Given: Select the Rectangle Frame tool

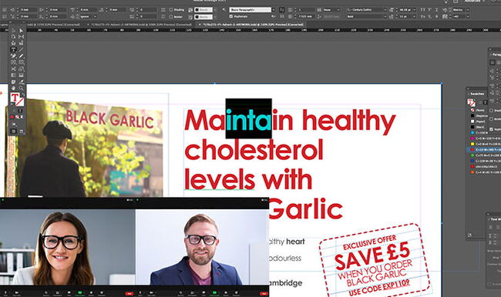Looking at the screenshot, I should click(13, 62).
